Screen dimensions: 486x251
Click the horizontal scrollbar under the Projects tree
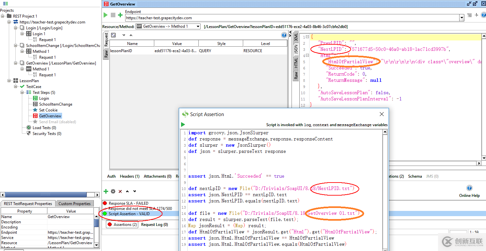coord(46,195)
